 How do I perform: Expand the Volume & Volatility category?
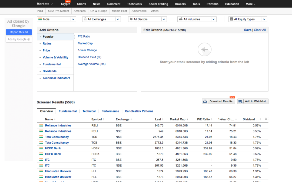[x=55, y=57]
